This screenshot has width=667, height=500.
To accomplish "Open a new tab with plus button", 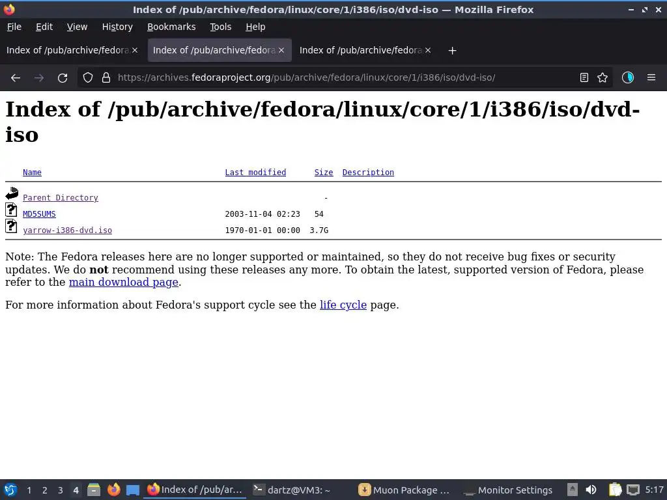I will pyautogui.click(x=452, y=51).
